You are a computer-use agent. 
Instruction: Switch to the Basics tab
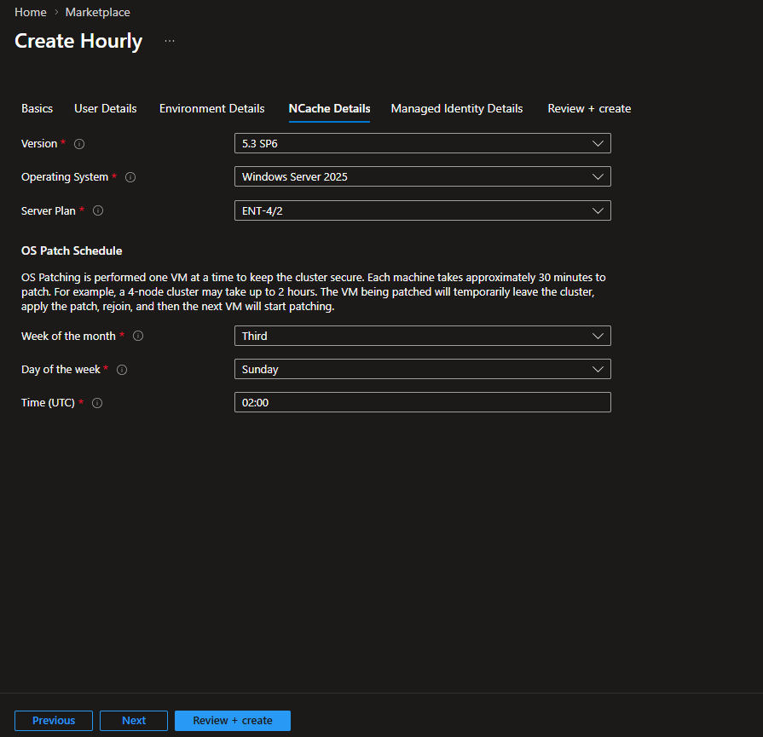[x=37, y=108]
